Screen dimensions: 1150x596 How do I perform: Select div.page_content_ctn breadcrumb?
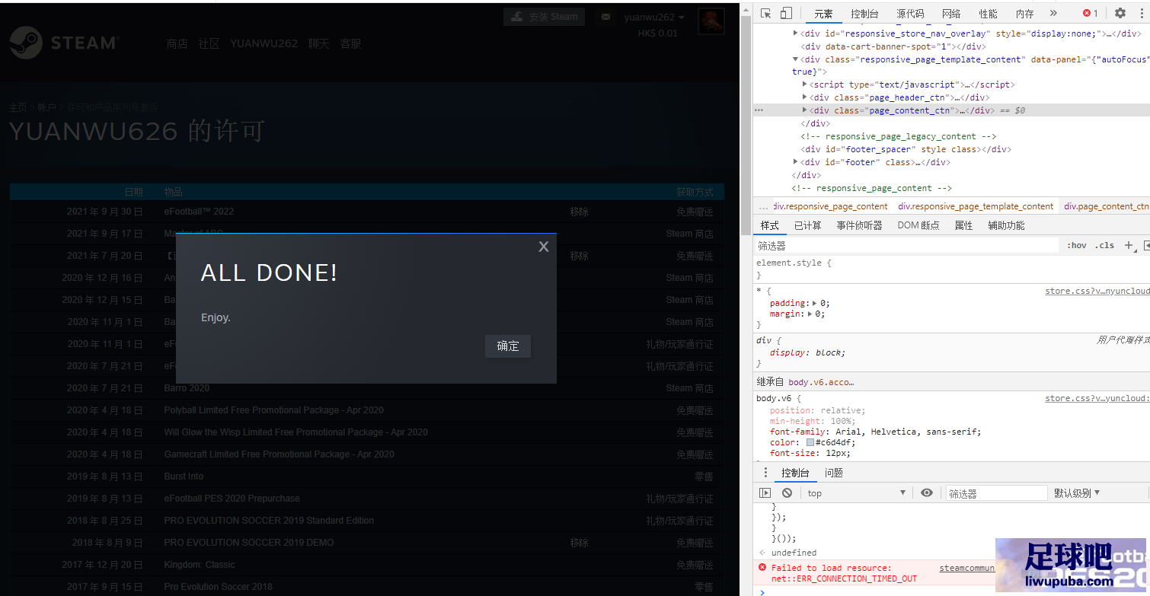(1106, 206)
